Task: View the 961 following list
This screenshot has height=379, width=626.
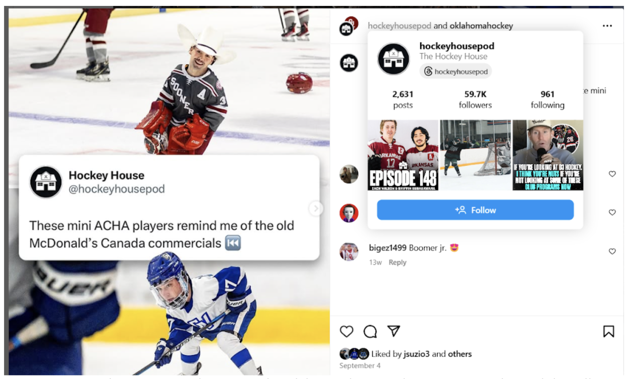Action: pyautogui.click(x=547, y=99)
